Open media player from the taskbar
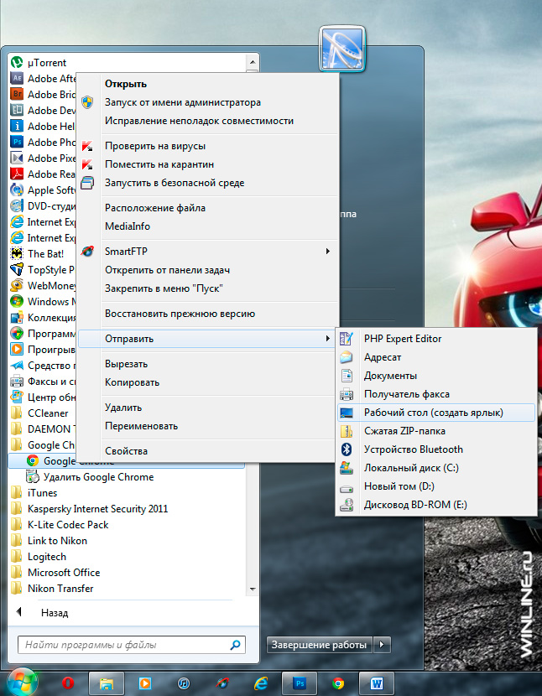 pos(145,683)
